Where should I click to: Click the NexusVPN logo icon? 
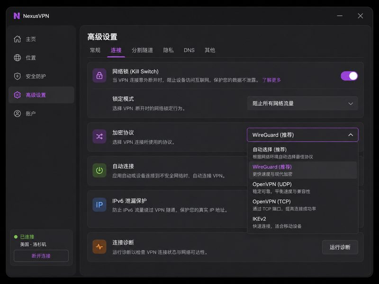point(17,16)
